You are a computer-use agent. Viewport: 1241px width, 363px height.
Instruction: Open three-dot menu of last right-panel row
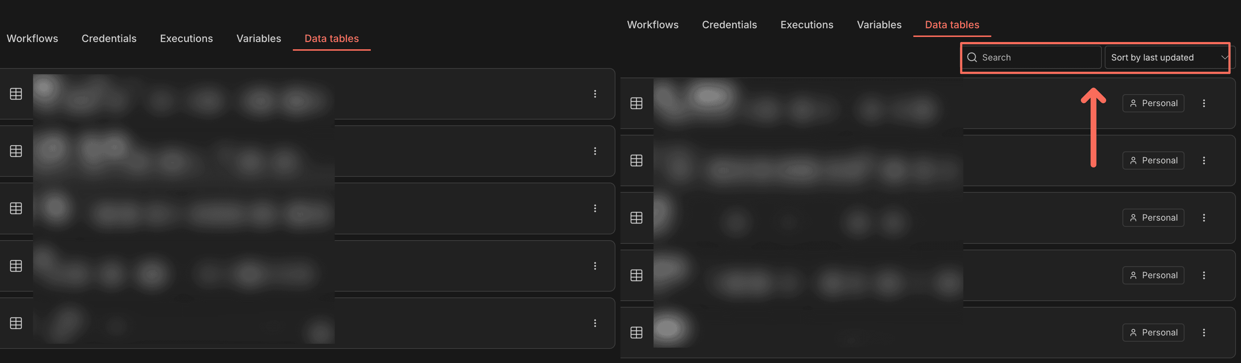click(x=1203, y=333)
